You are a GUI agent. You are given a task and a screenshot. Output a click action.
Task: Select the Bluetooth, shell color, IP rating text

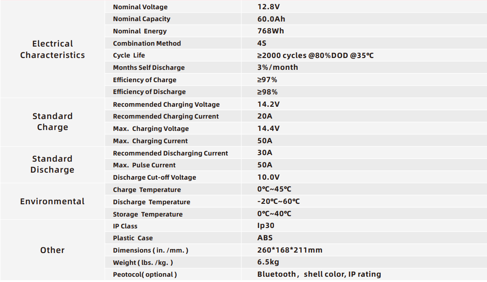click(x=319, y=274)
